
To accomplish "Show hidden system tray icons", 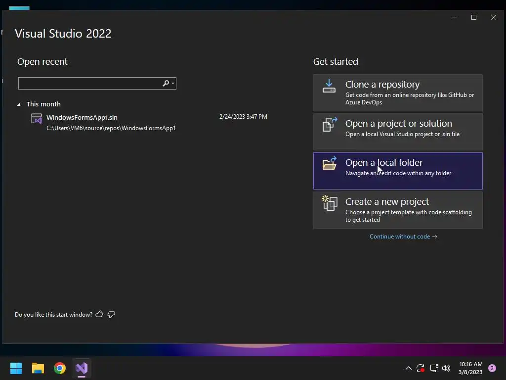I will pyautogui.click(x=408, y=368).
